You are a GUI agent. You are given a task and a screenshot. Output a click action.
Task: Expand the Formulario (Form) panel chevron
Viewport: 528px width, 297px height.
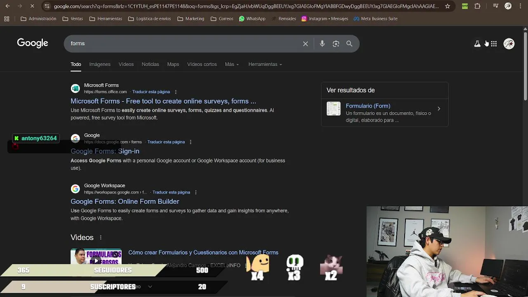click(439, 109)
